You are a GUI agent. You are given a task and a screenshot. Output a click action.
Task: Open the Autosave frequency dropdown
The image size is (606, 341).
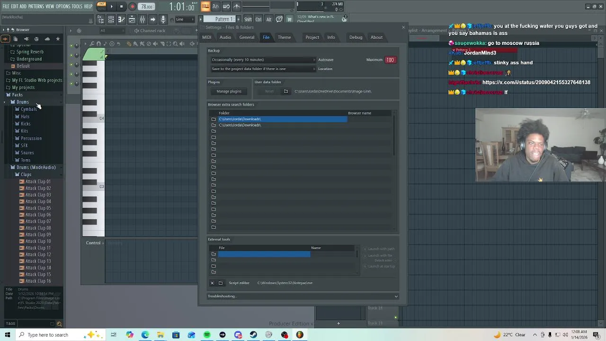262,60
